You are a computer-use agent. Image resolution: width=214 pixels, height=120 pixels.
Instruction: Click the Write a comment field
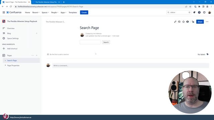(x=131, y=65)
